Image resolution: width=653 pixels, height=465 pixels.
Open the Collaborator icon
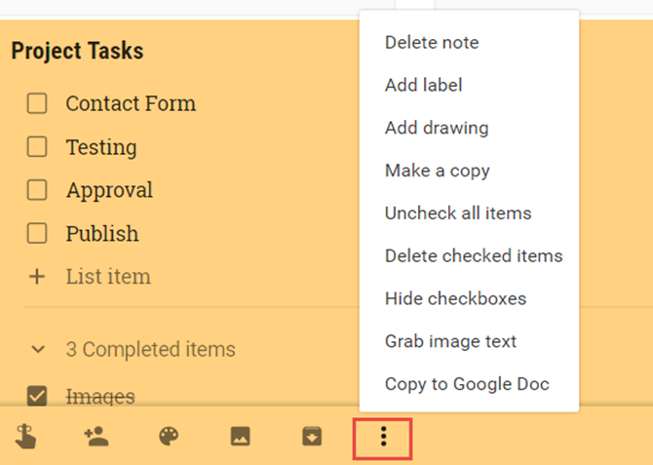[x=96, y=437]
